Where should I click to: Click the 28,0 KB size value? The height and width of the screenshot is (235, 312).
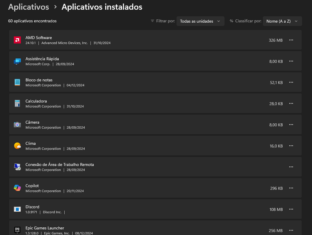[x=276, y=104]
